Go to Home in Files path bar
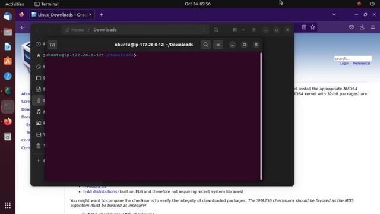 tap(75, 30)
